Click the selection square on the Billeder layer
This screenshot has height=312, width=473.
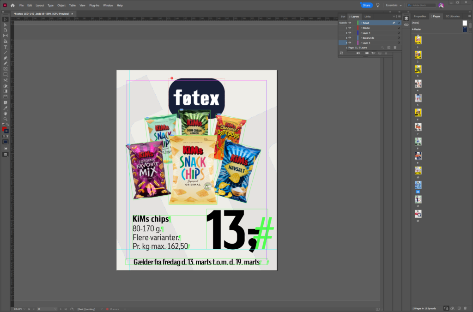click(399, 28)
